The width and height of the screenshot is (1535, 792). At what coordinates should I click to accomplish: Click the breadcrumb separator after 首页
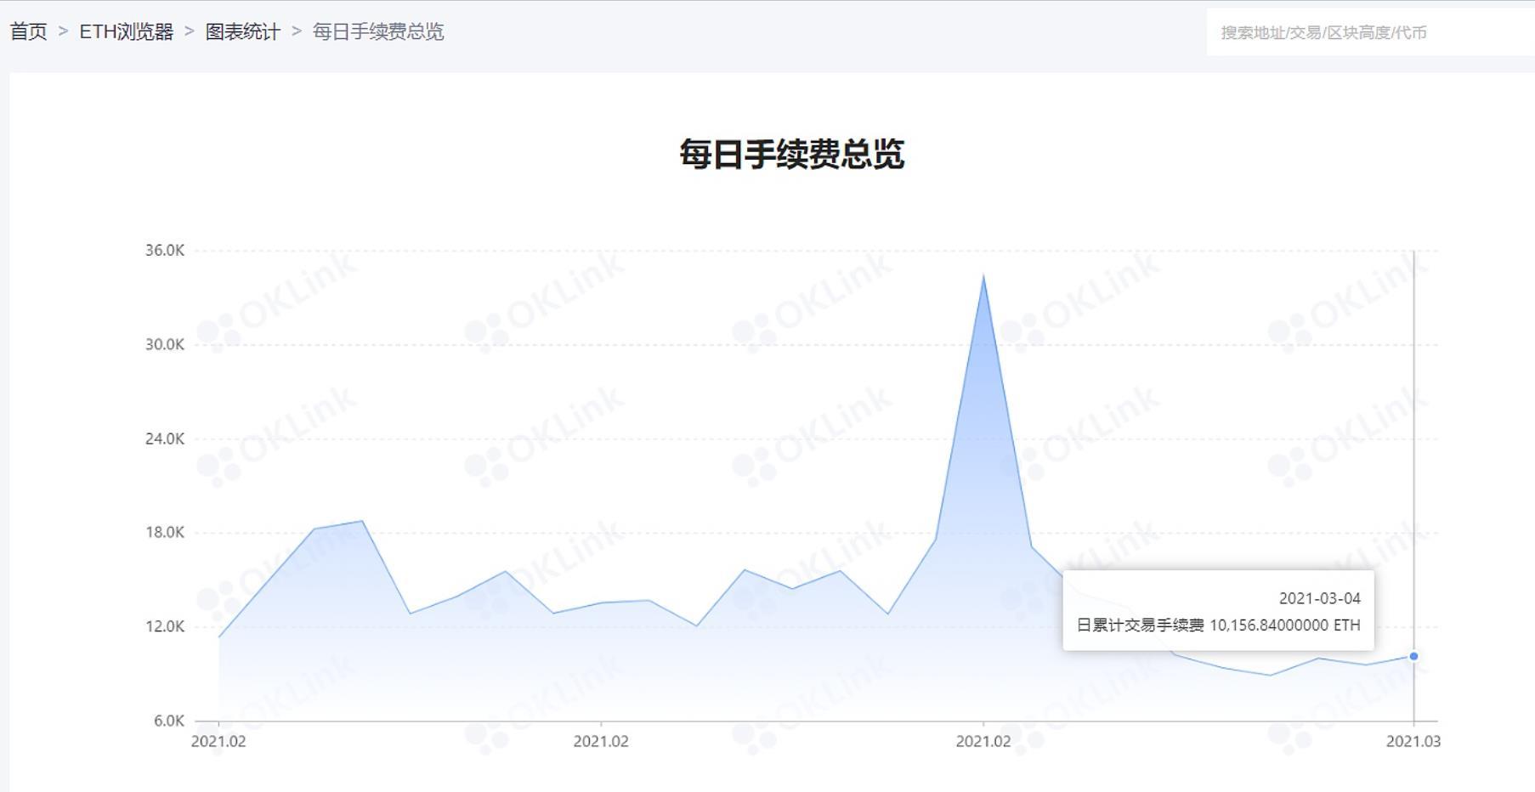(62, 32)
